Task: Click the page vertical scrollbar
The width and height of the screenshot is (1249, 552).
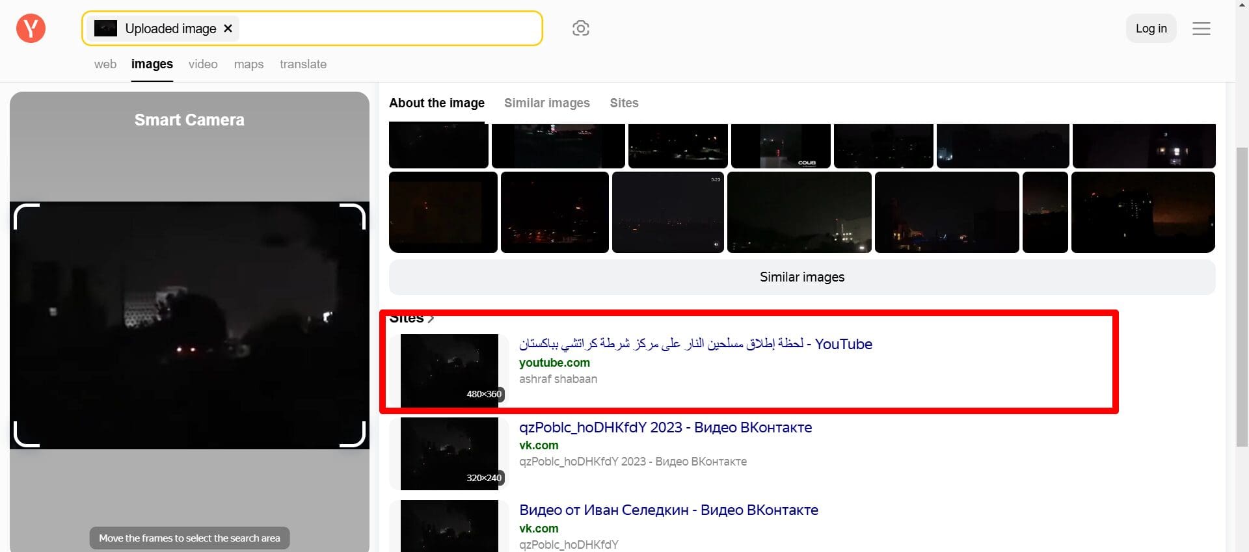Action: click(1241, 293)
